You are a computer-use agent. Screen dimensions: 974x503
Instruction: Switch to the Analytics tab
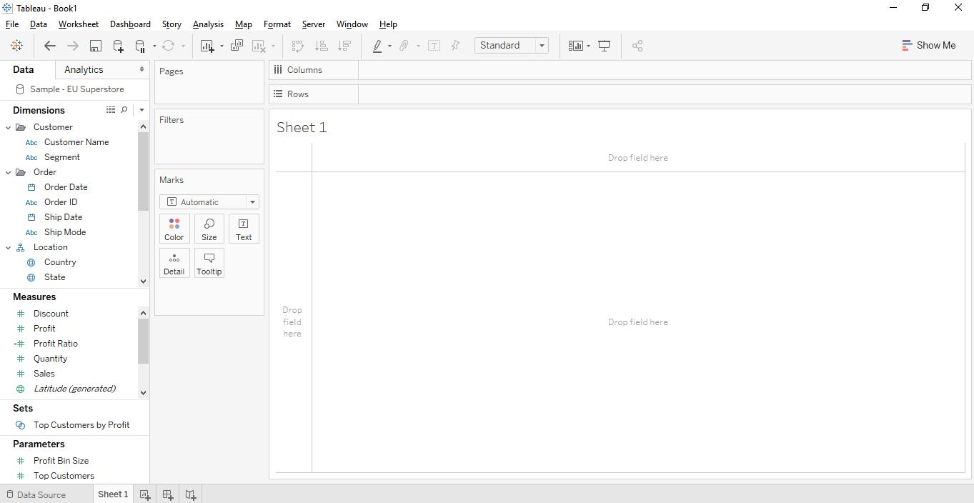[83, 69]
